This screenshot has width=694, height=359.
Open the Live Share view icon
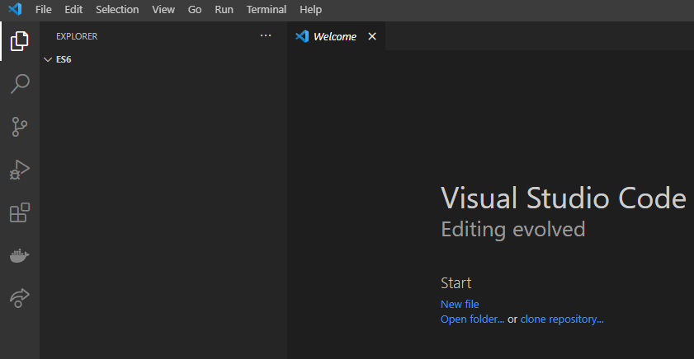coord(20,298)
